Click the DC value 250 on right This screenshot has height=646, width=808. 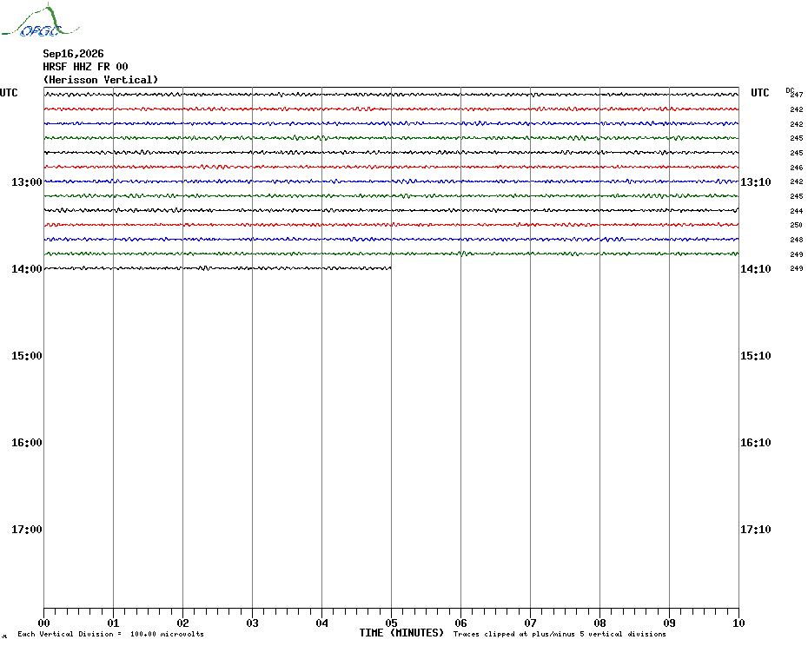point(796,225)
